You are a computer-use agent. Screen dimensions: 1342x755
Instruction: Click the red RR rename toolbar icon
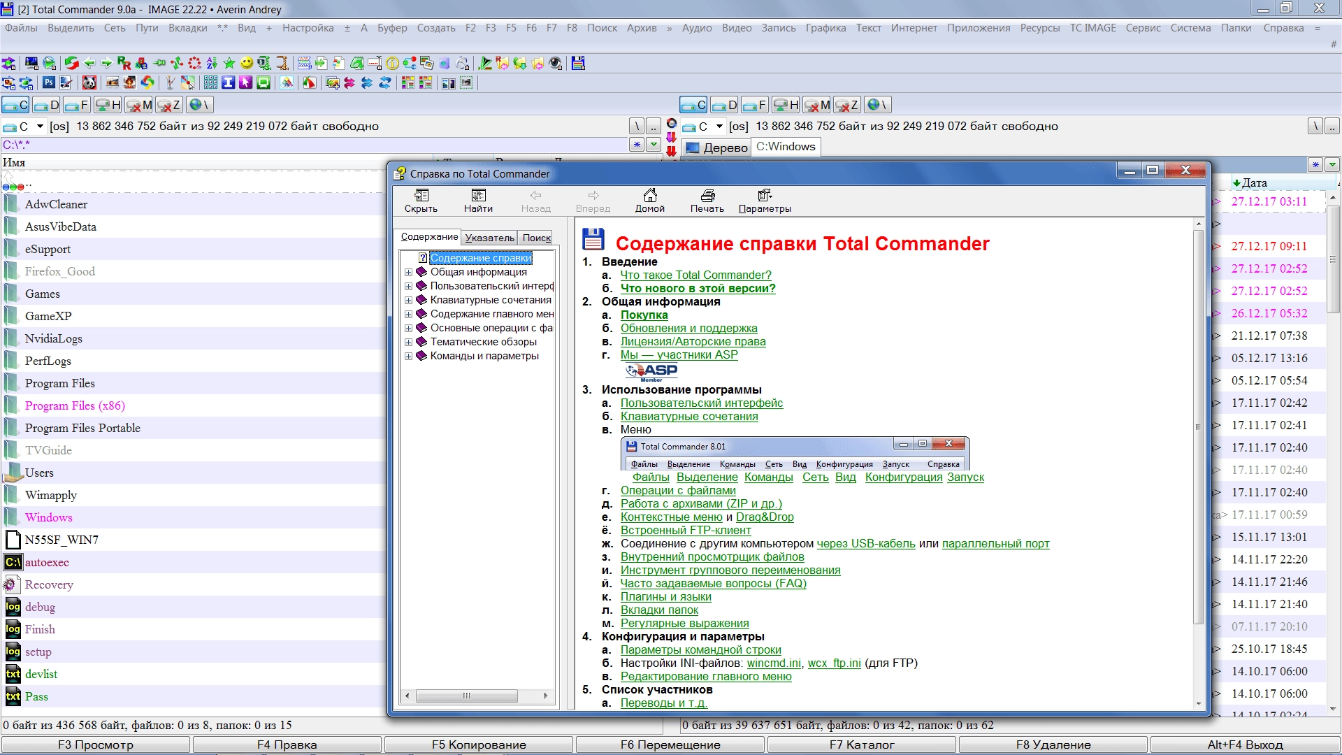pos(124,64)
